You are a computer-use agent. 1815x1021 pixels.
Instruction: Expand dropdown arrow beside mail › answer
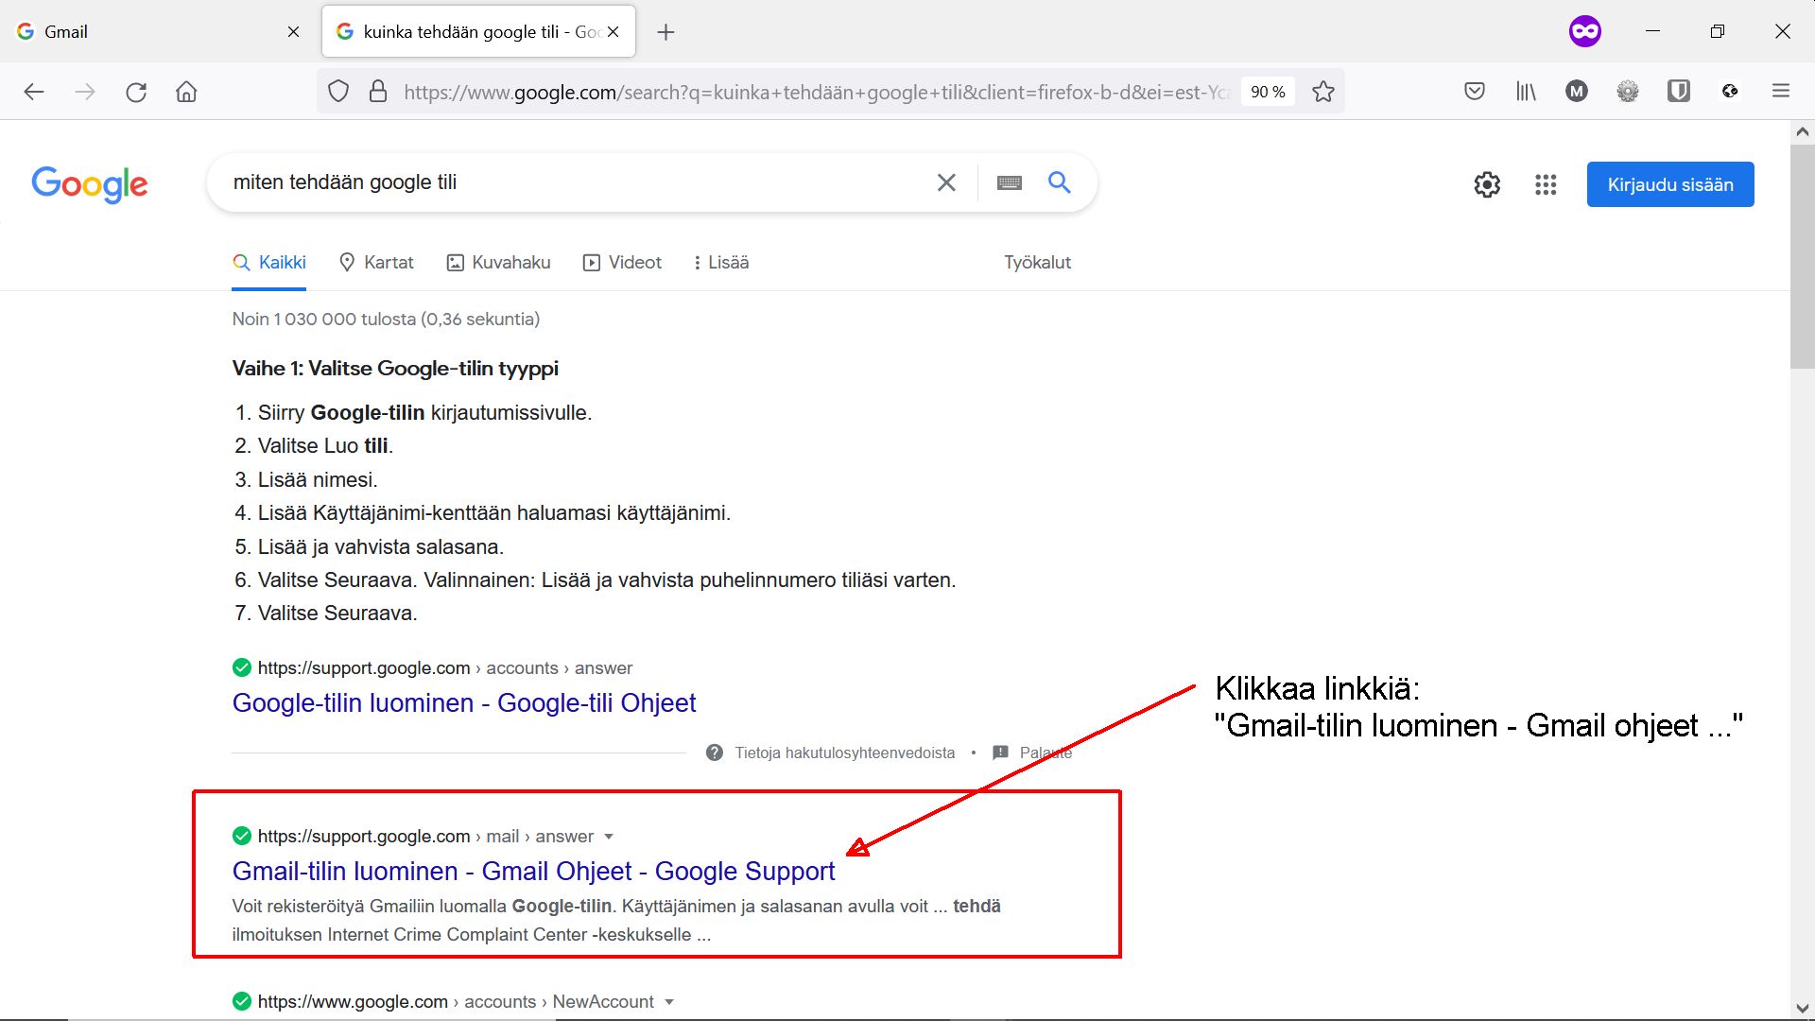[x=609, y=837]
